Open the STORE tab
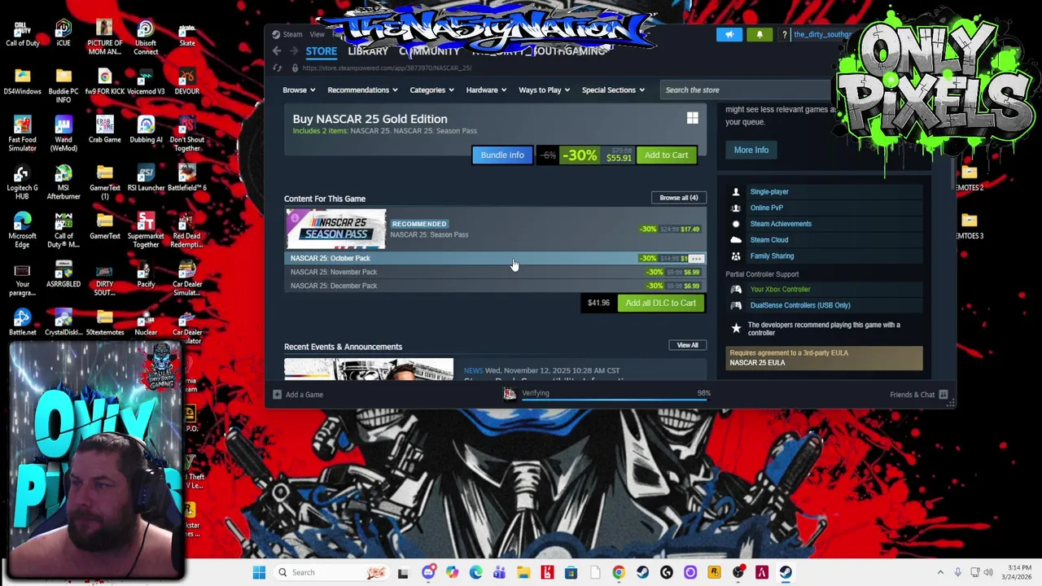 point(321,51)
